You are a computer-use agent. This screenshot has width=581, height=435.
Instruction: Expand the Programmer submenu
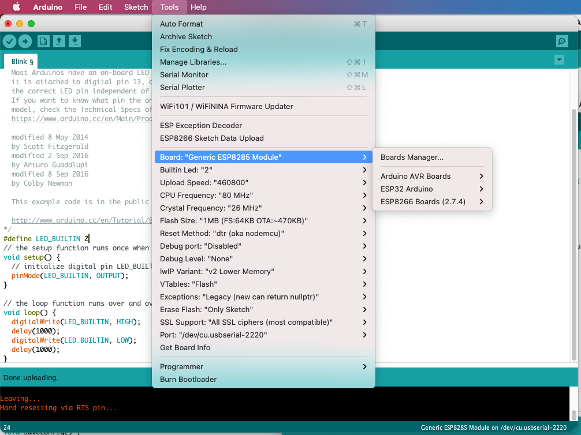[x=263, y=366]
